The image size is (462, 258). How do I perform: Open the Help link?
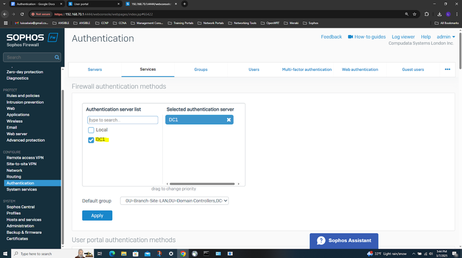click(426, 37)
